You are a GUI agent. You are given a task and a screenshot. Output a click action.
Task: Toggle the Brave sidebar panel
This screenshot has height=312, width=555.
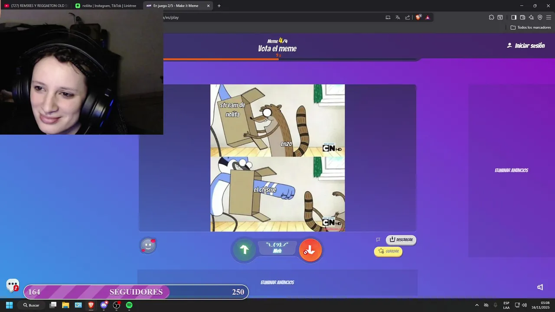(514, 17)
